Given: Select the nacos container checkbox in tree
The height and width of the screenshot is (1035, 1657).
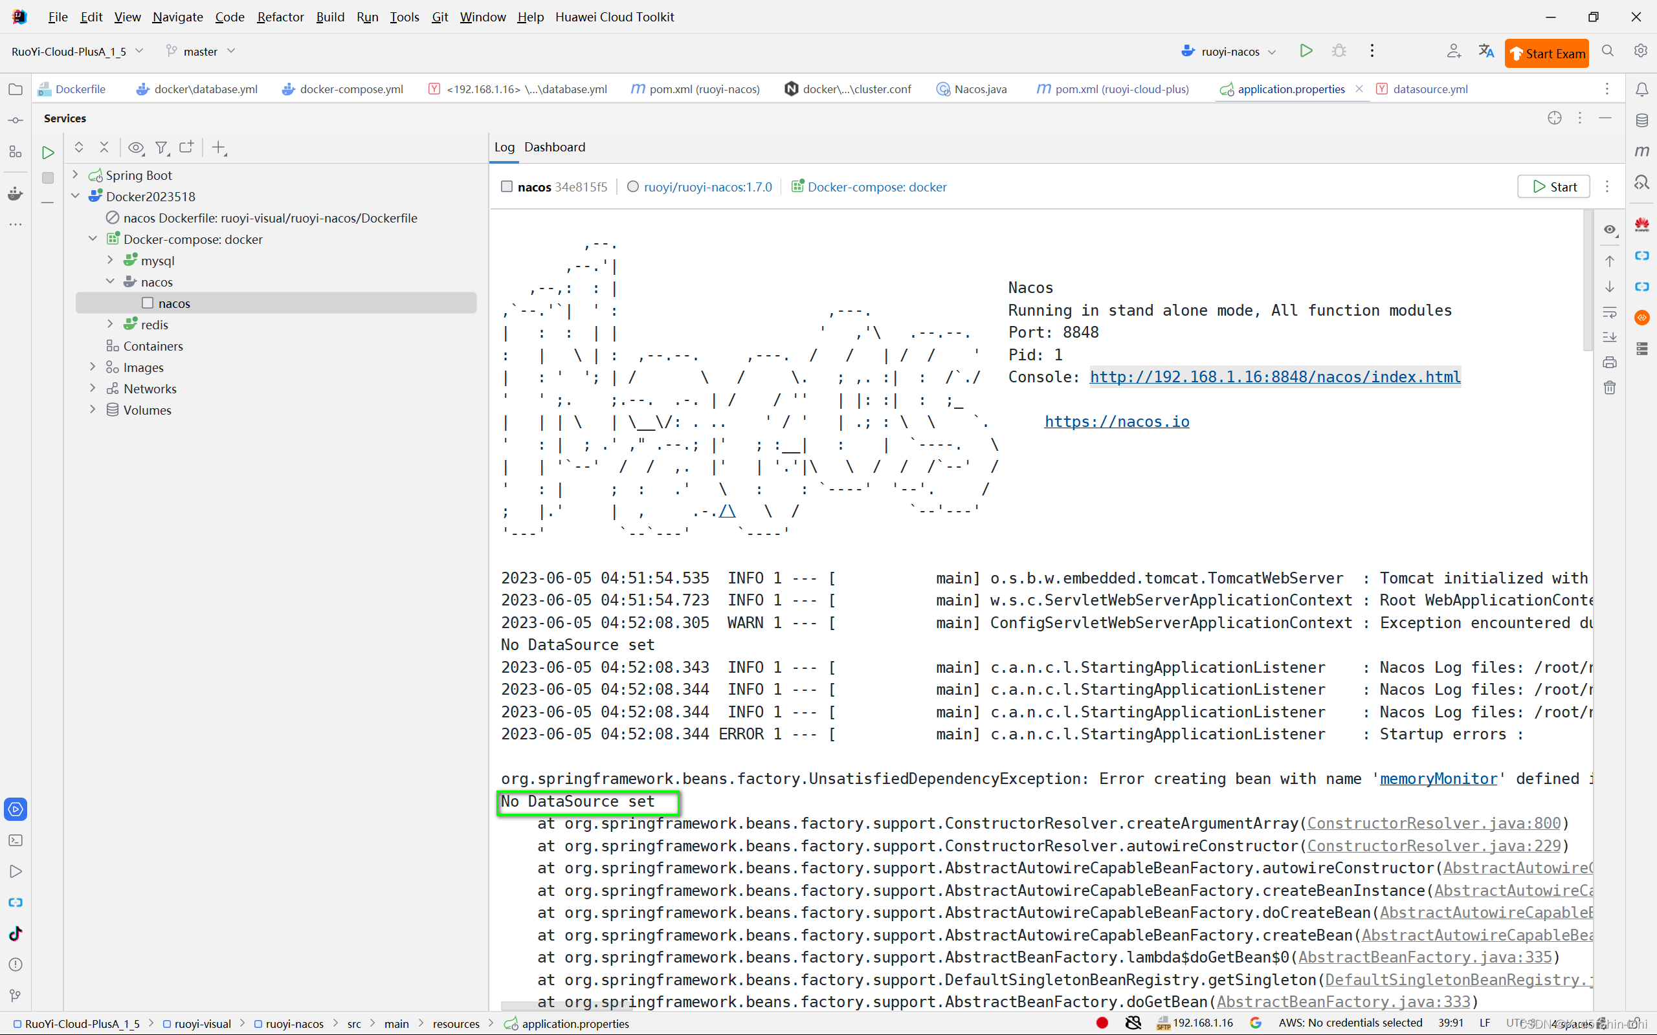Looking at the screenshot, I should [147, 303].
